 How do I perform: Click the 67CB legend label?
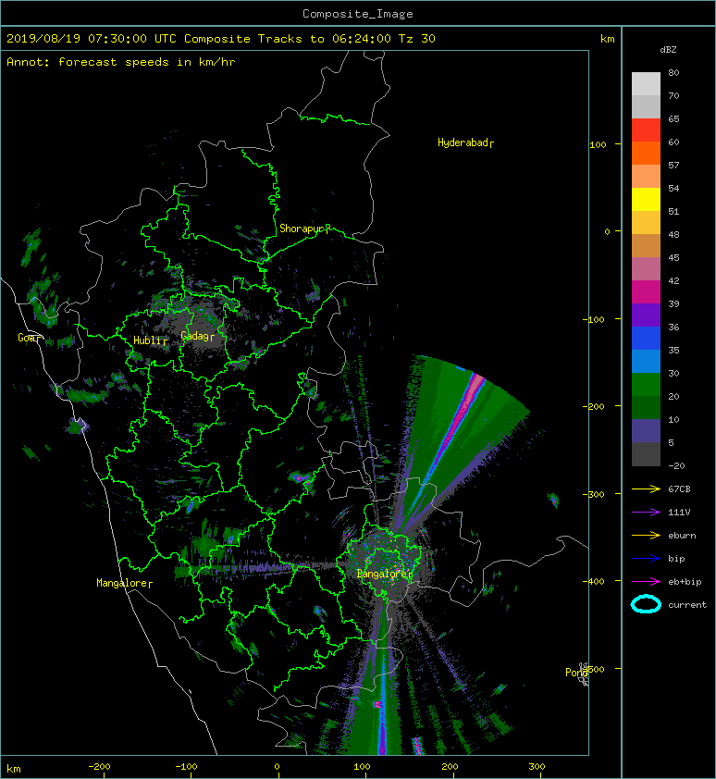pos(679,488)
